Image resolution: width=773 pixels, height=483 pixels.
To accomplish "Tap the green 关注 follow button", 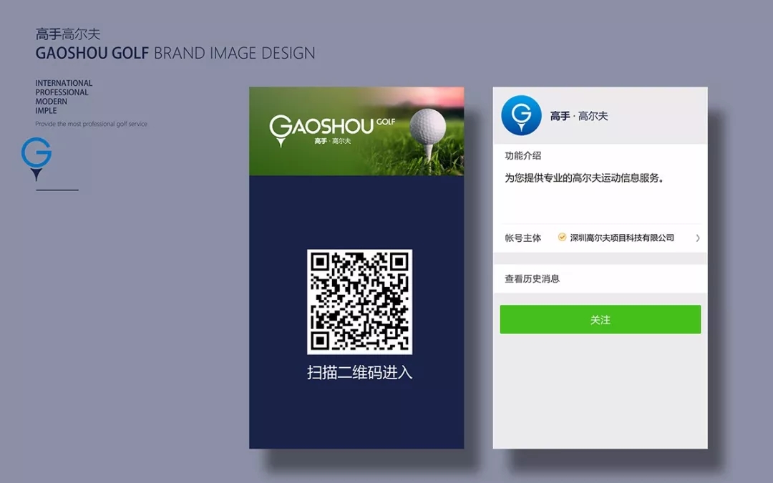I will [x=600, y=319].
